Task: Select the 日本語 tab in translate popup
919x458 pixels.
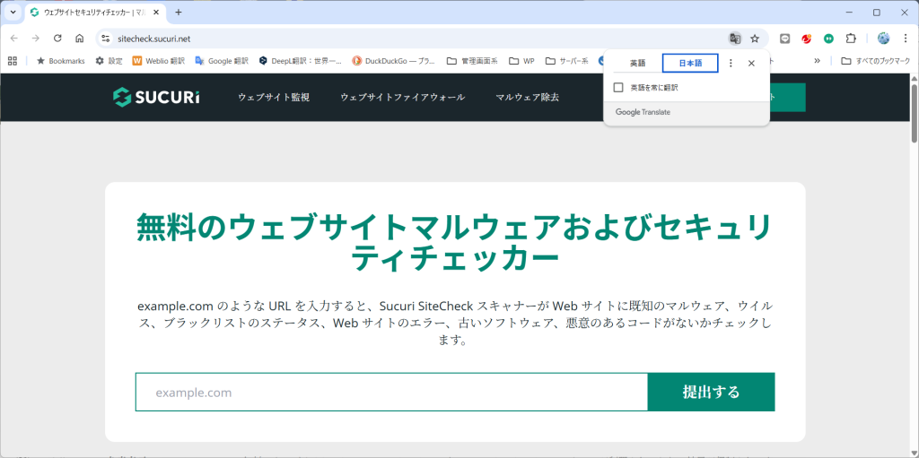Action: (x=689, y=64)
